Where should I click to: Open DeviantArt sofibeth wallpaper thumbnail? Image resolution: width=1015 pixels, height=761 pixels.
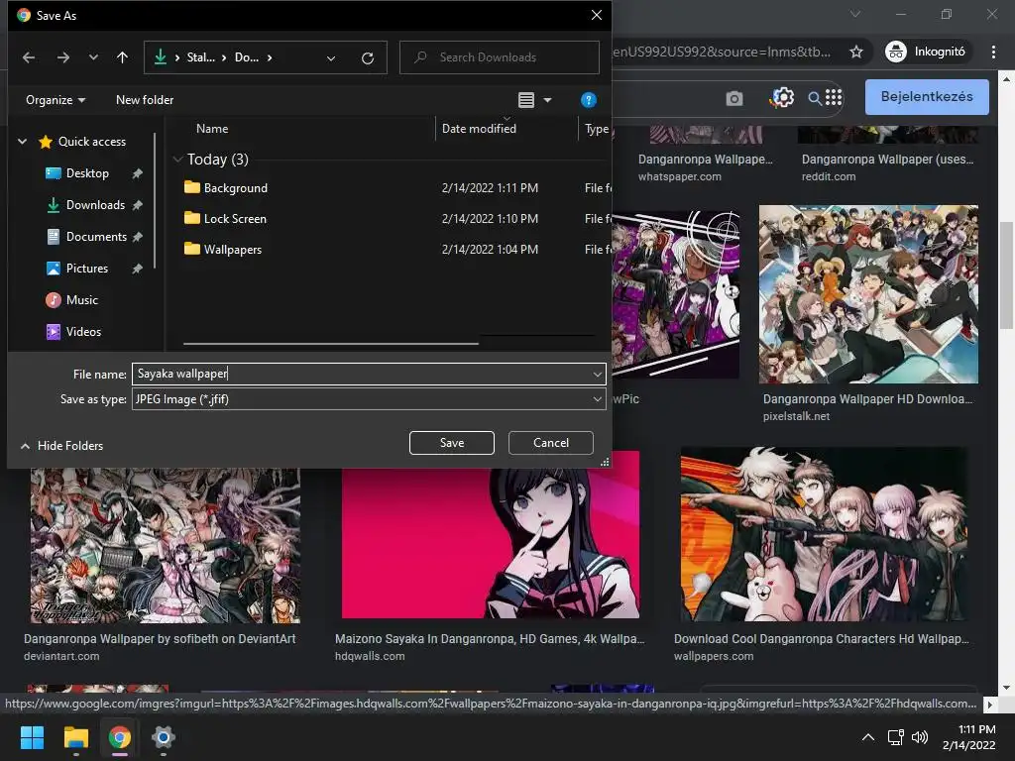166,546
